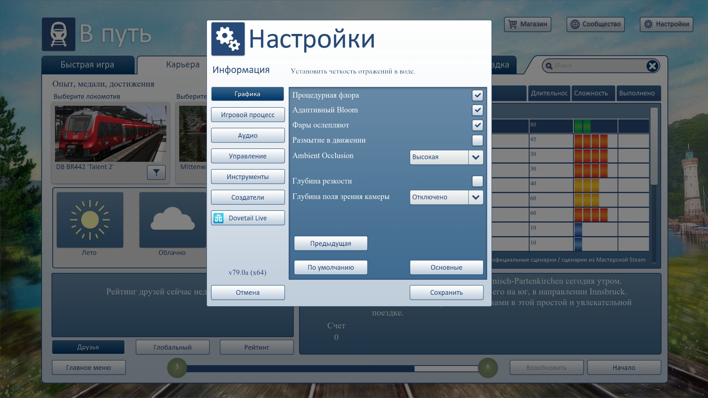Enable Размытие в движении
The height and width of the screenshot is (398, 708).
click(478, 140)
